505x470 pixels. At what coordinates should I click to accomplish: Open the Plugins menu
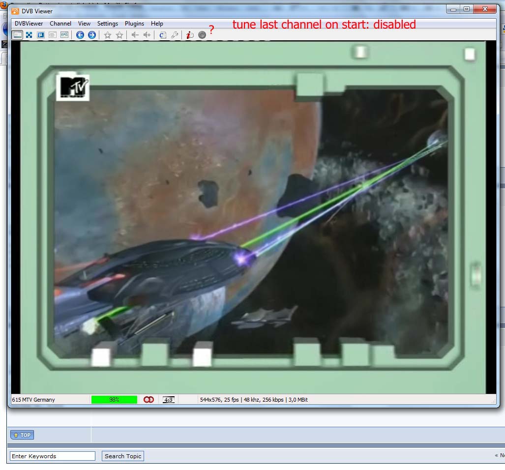(134, 24)
